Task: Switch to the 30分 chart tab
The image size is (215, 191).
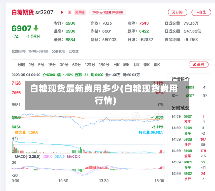Action: [64, 65]
